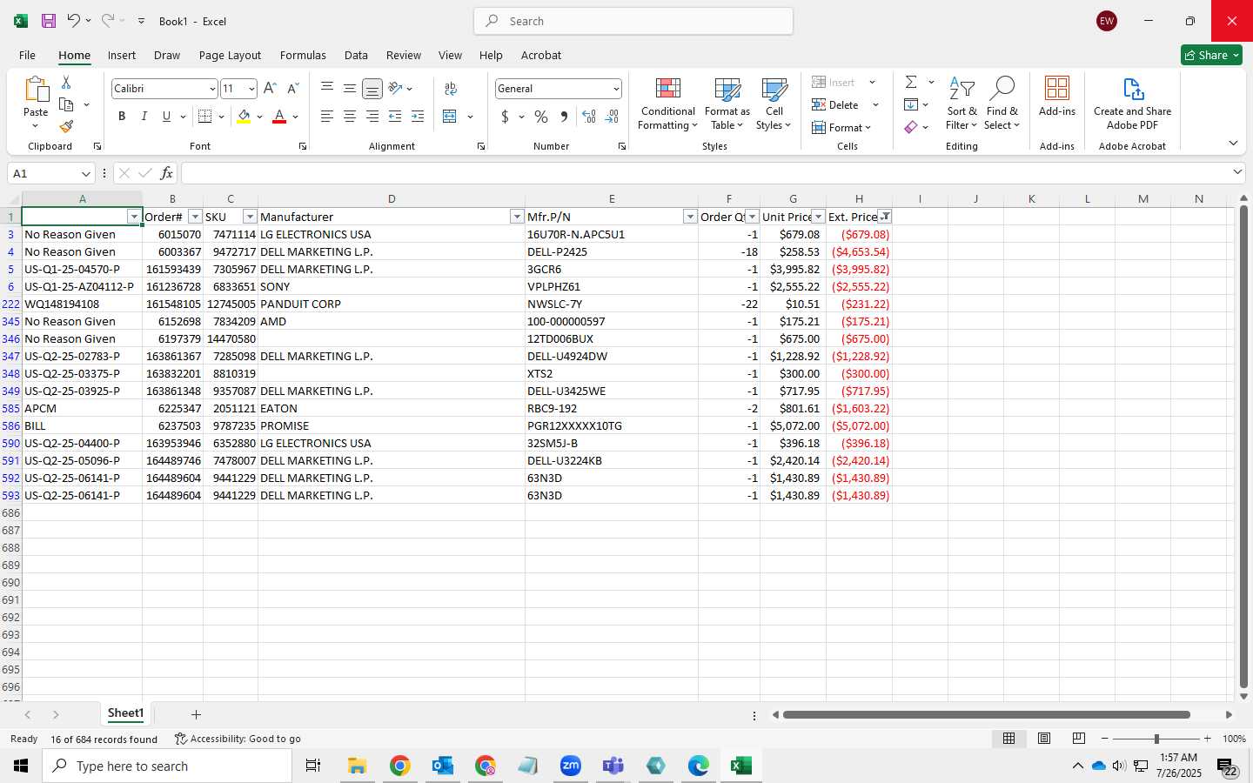Click the Orientation text angle icon
This screenshot has height=783, width=1253.
396,89
